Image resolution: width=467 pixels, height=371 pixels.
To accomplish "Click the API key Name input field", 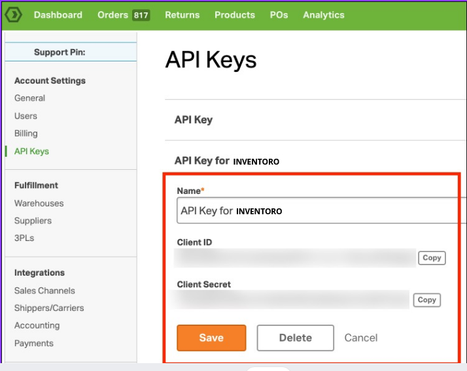I will (320, 211).
